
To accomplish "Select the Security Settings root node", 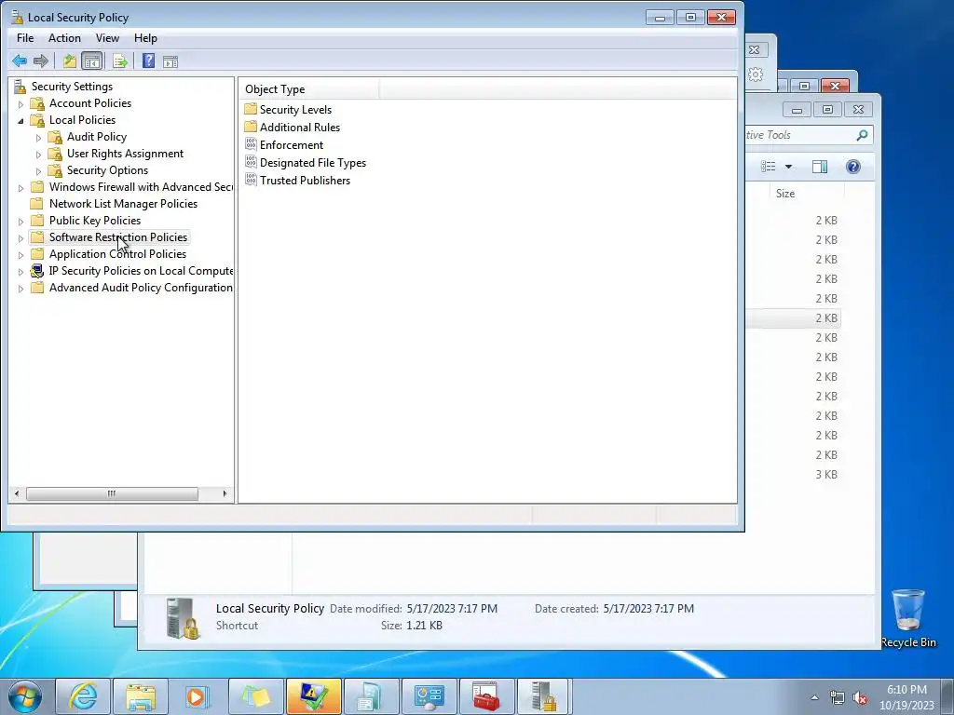I will (x=72, y=87).
